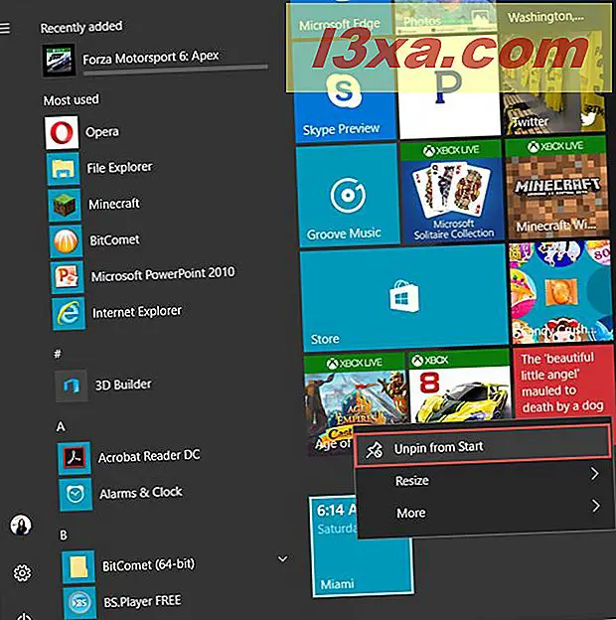This screenshot has height=620, width=616.
Task: Click the Age of Empires Castle Siege tile
Action: click(355, 403)
